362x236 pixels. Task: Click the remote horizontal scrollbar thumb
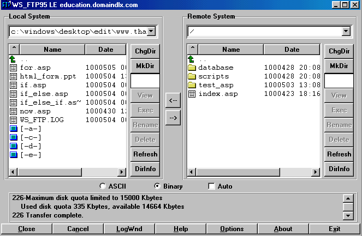point(238,172)
